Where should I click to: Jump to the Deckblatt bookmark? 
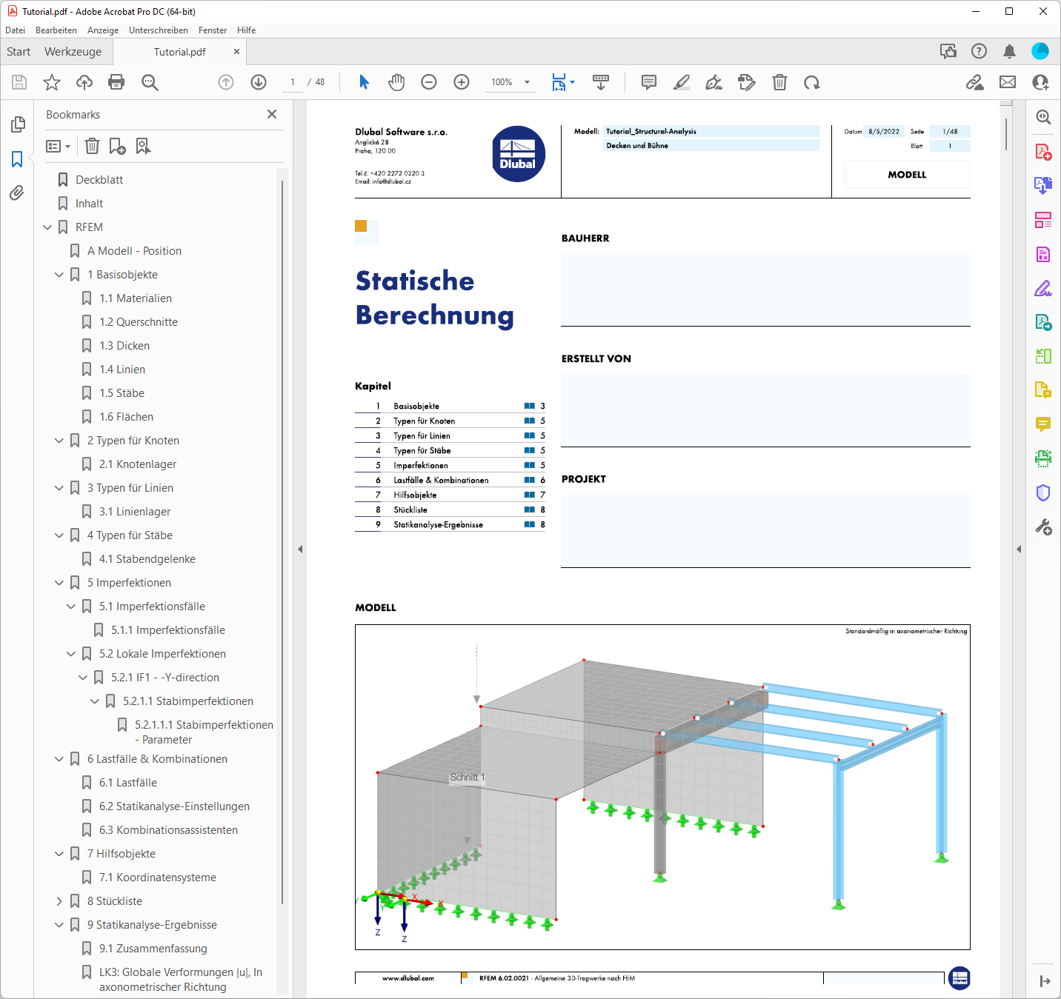coord(99,180)
